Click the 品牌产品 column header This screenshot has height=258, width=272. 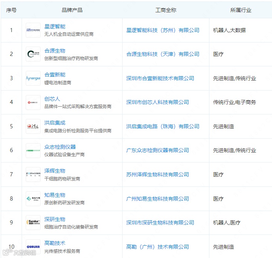click(x=72, y=10)
